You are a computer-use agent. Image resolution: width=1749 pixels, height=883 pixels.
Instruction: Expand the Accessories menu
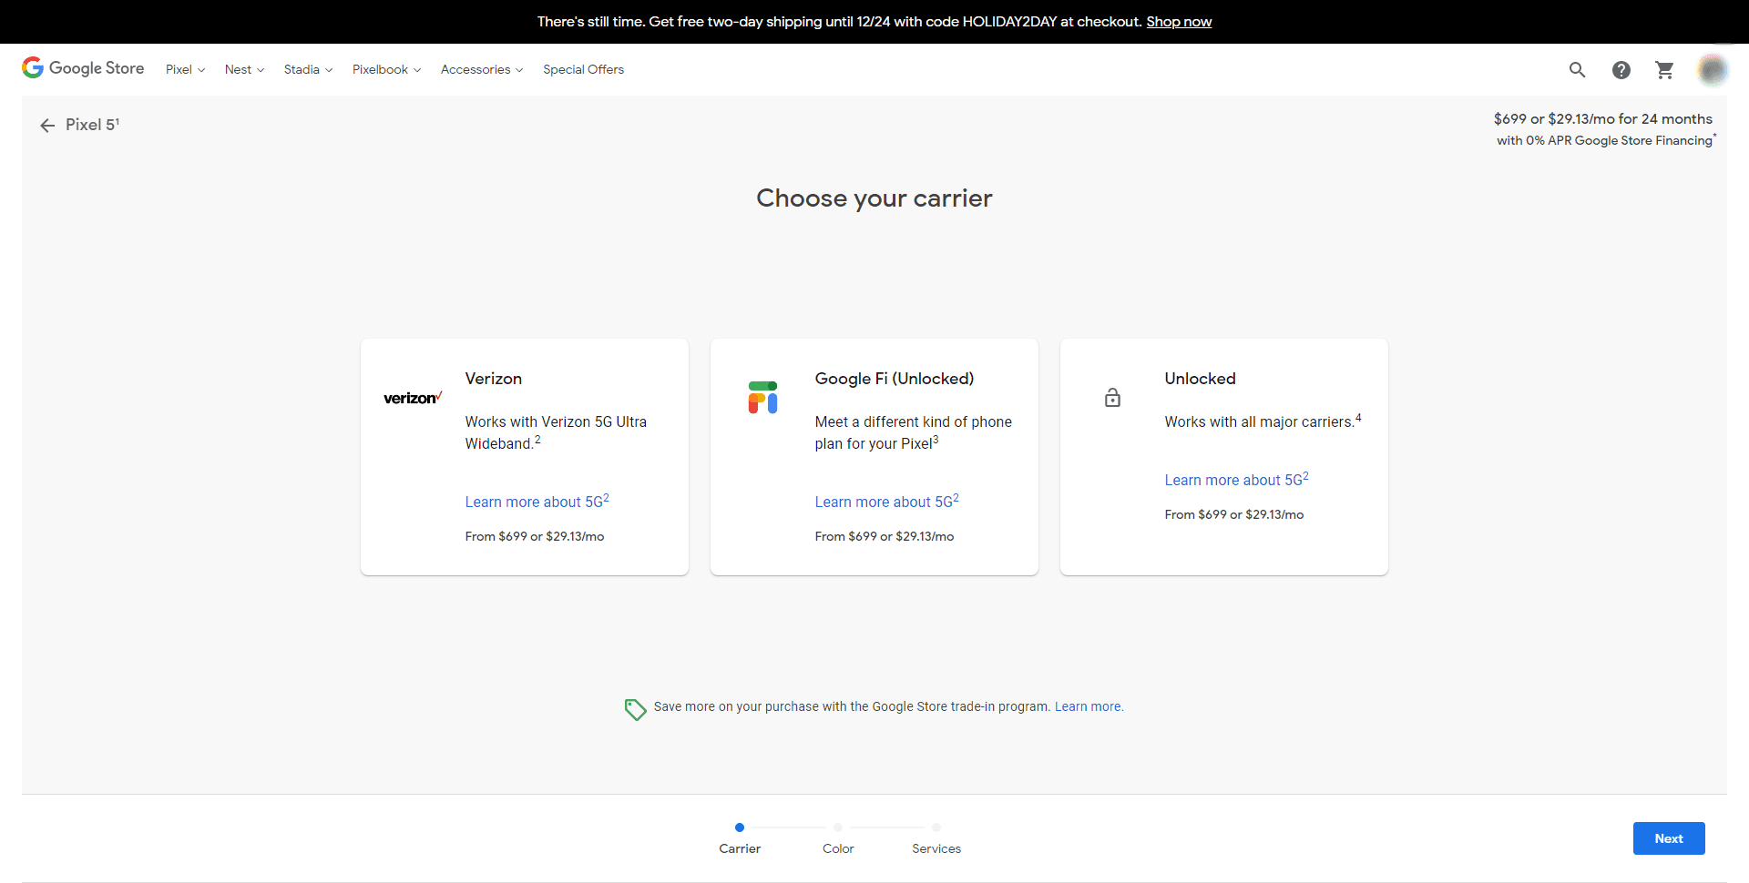point(482,69)
